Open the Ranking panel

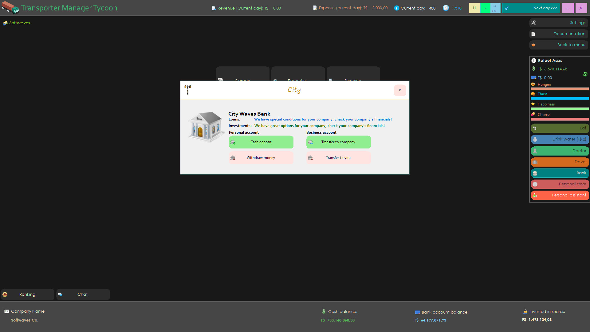click(27, 294)
